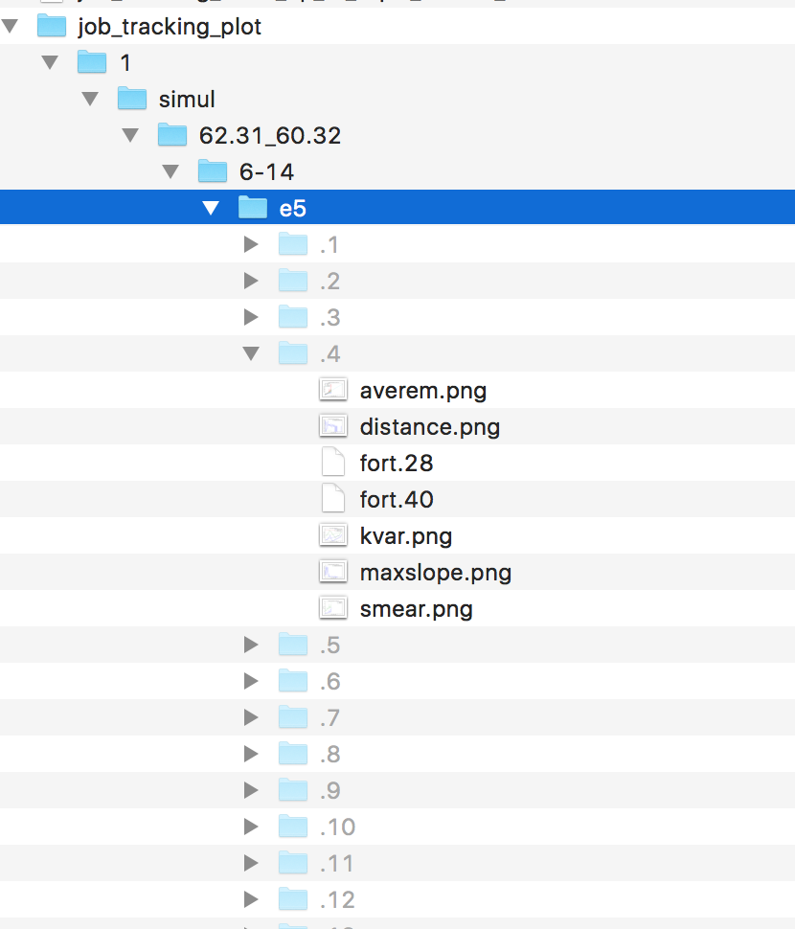Click the .2 hidden folder icon

point(293,281)
